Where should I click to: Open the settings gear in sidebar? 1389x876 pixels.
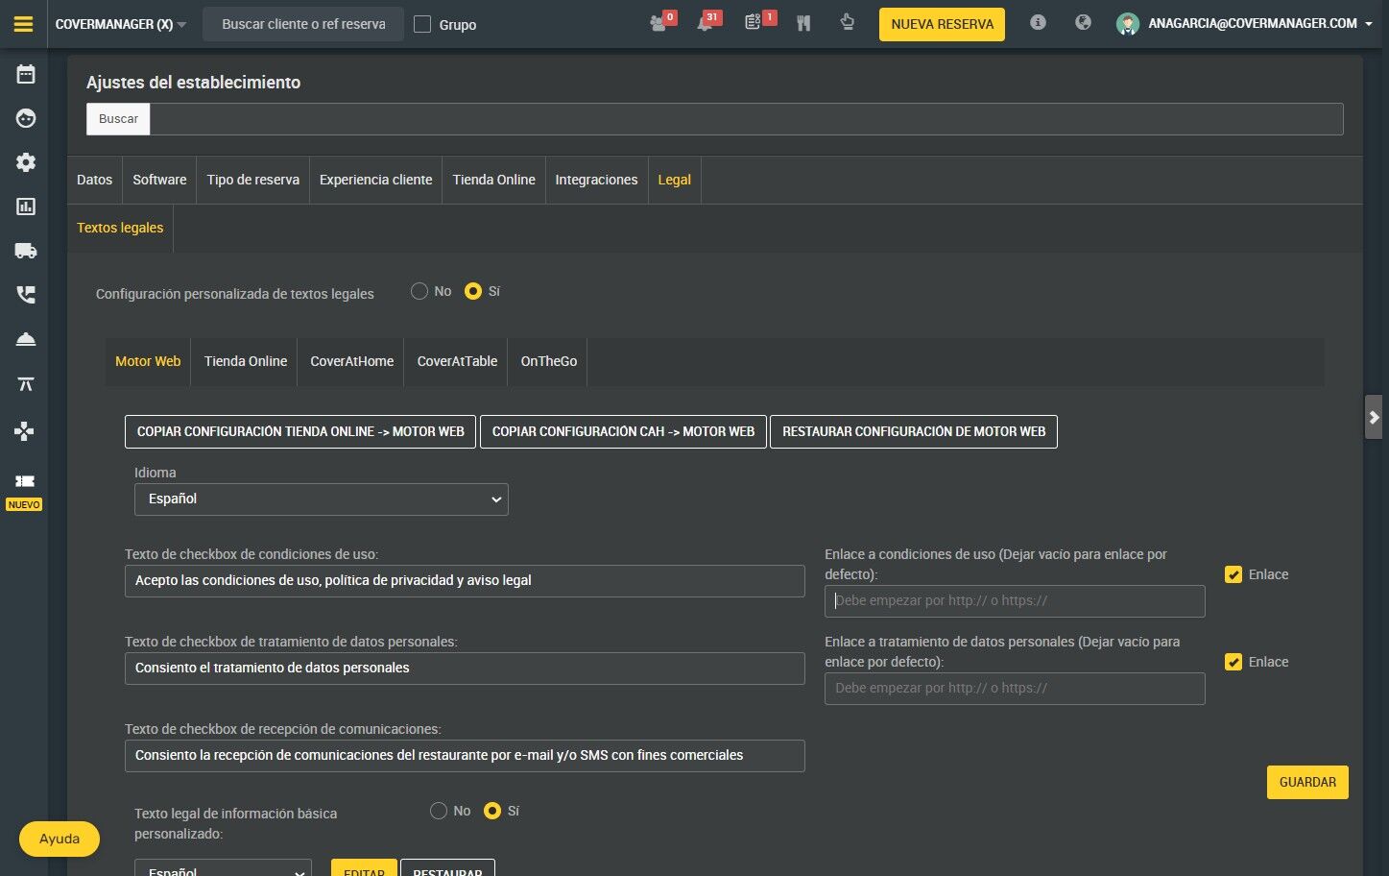coord(26,162)
